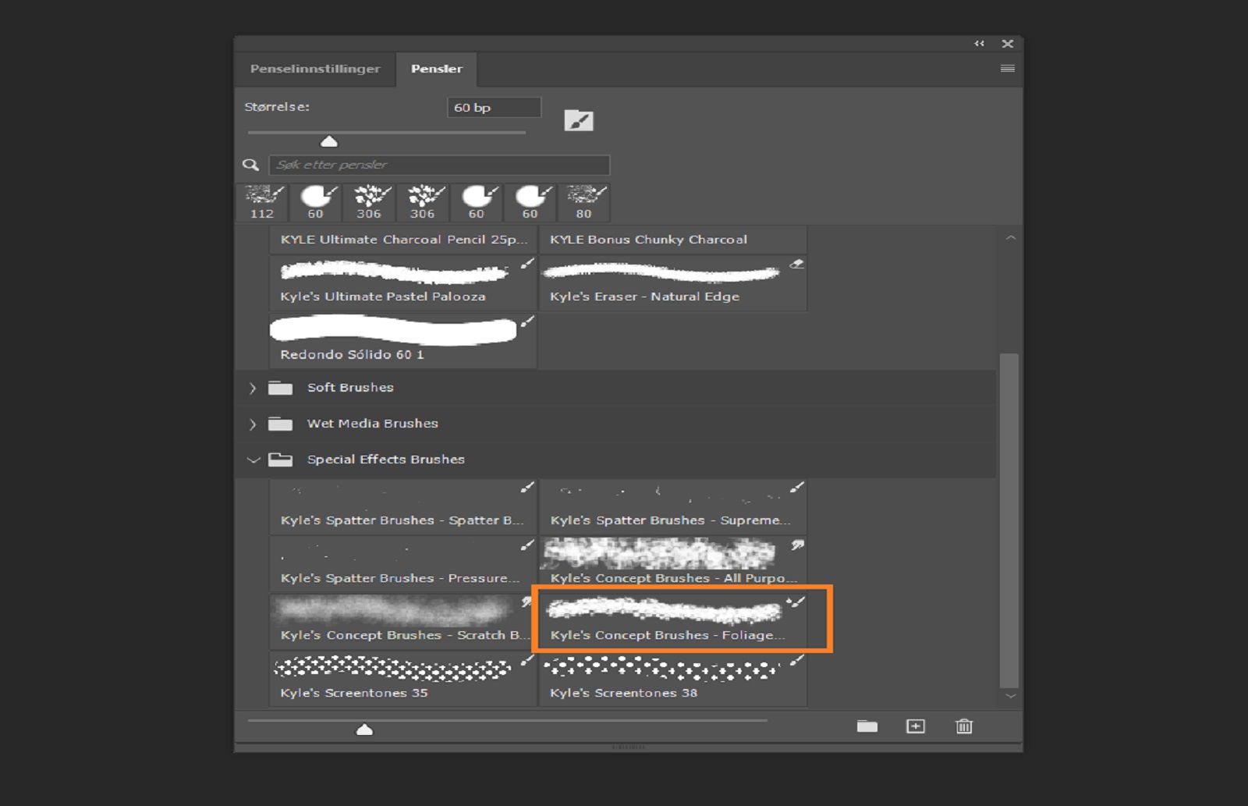Select the Special Effects Brushes group label
The width and height of the screenshot is (1248, 806).
pos(386,460)
